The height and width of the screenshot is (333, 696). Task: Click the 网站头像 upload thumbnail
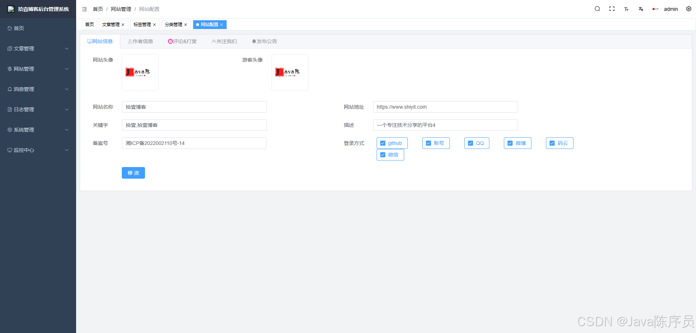140,72
